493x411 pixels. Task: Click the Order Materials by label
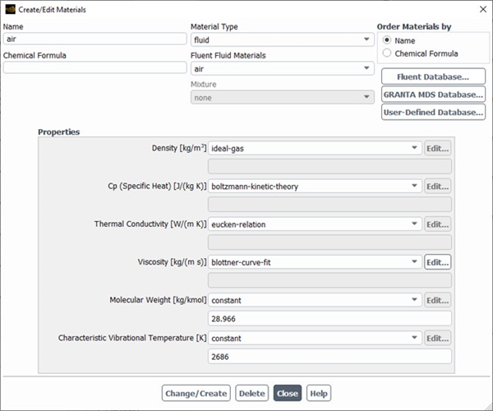(414, 27)
